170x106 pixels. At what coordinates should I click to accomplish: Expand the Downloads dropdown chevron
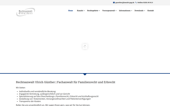[144, 11]
